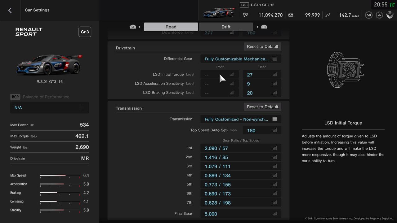
Task: Click bars icon on 4th gear row
Action: 274,175
